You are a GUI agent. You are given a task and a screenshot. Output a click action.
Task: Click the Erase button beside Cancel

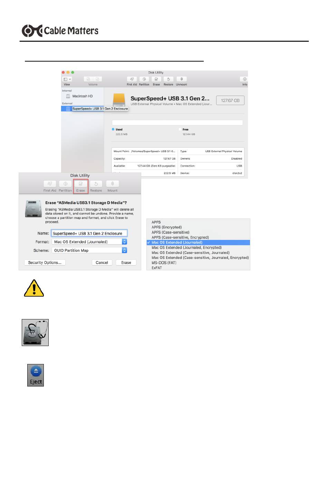tap(126, 263)
